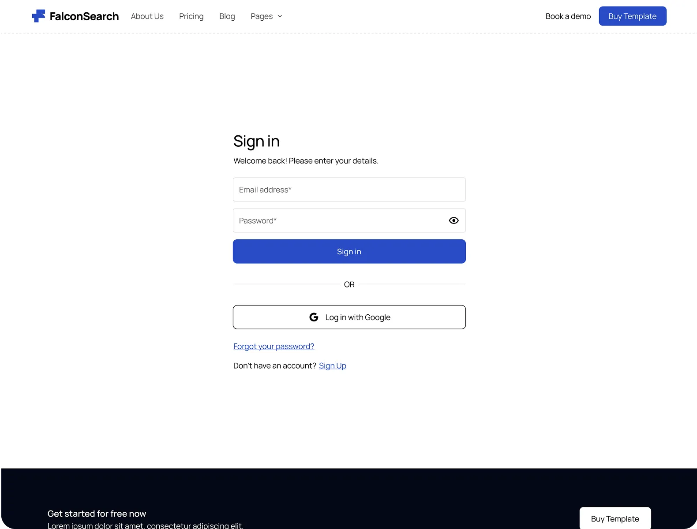Screen dimensions: 697x529
Task: Click the "OR" separator label
Action: point(349,285)
